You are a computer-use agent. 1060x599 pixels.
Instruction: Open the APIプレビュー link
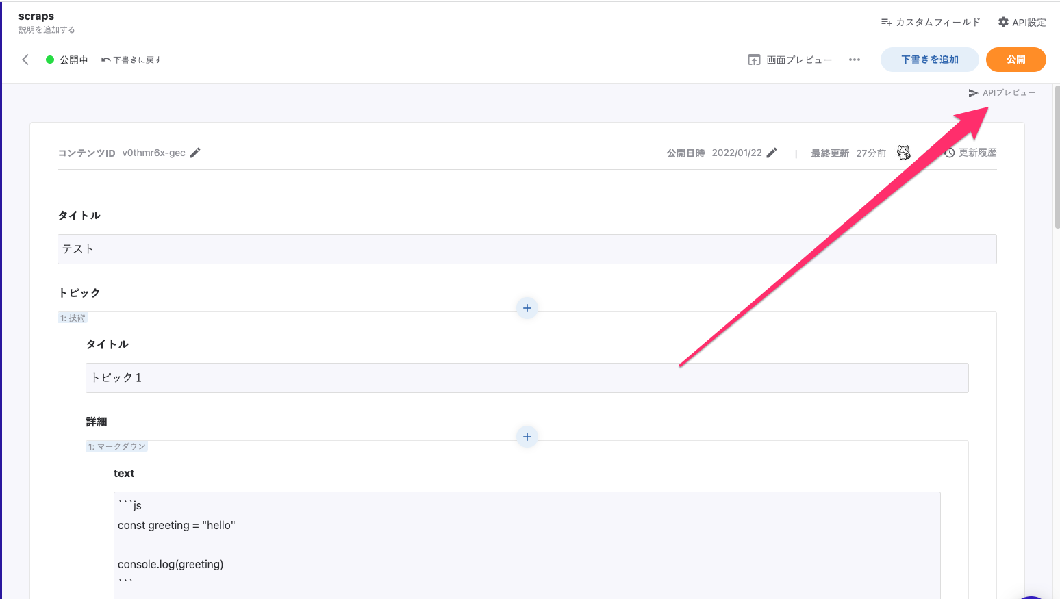click(x=1002, y=93)
